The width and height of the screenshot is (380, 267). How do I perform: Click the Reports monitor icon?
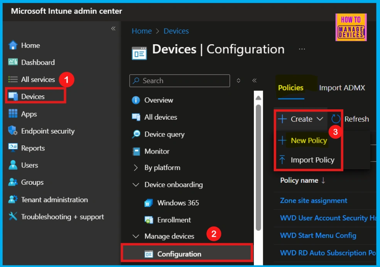(x=13, y=148)
